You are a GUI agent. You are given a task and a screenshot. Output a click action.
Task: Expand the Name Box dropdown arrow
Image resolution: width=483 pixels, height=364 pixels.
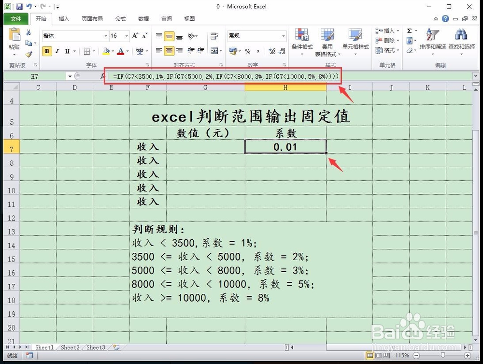[x=70, y=76]
